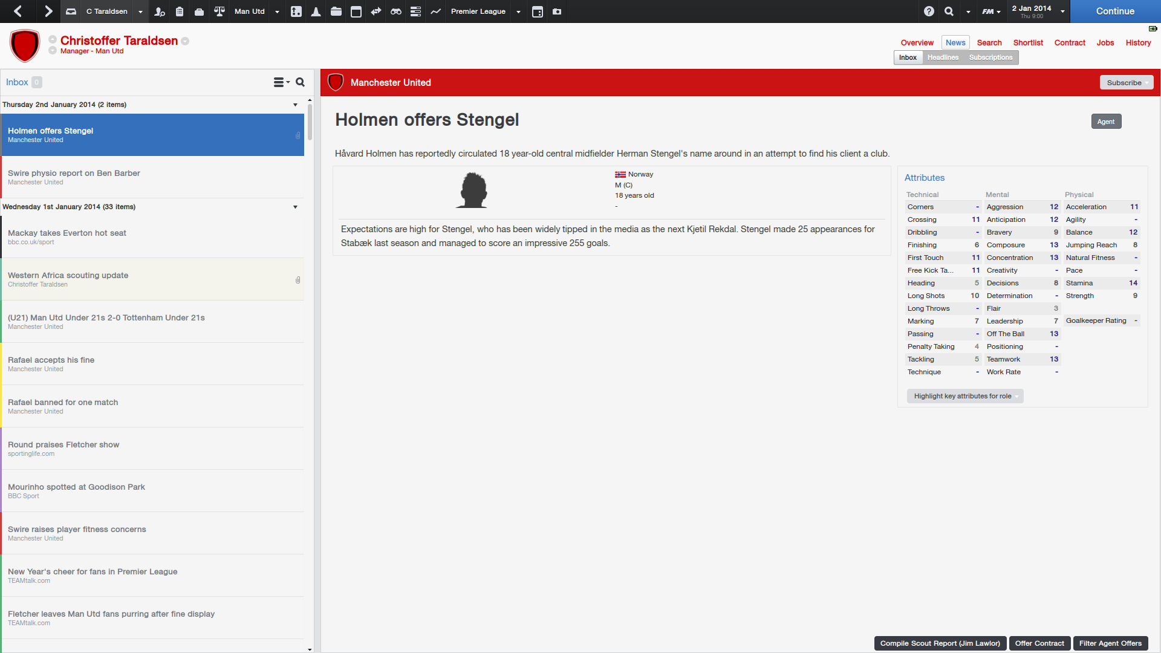Click the Continue button
This screenshot has height=653, width=1161.
[1115, 11]
